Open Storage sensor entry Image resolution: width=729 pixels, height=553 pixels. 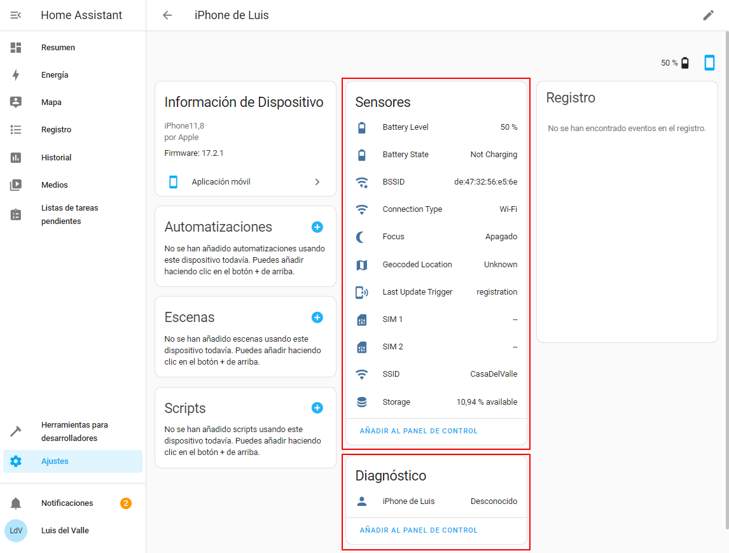(x=436, y=402)
